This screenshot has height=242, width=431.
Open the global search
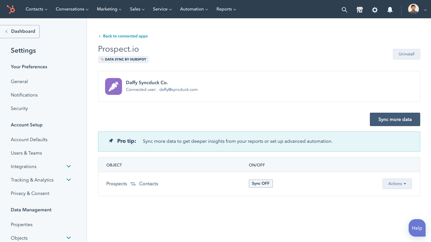click(x=344, y=10)
